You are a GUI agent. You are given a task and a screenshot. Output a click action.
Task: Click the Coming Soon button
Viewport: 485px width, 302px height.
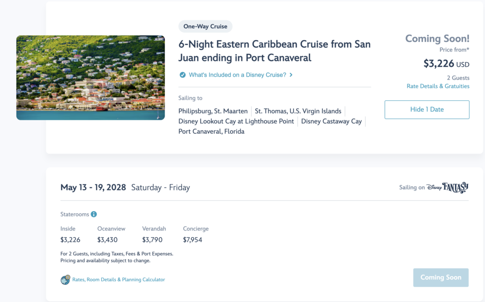(441, 277)
